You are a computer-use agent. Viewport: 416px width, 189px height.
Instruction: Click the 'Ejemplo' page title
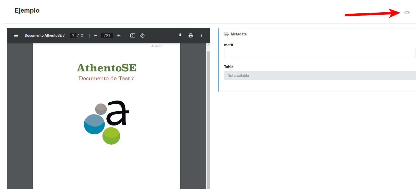click(27, 10)
